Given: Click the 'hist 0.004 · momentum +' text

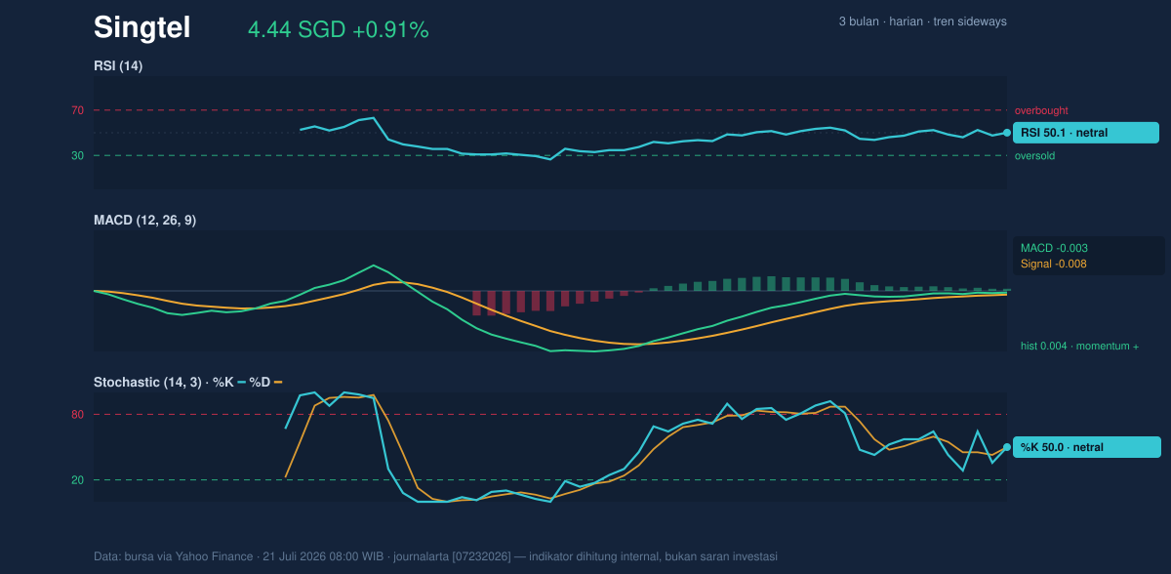Looking at the screenshot, I should [x=1080, y=347].
